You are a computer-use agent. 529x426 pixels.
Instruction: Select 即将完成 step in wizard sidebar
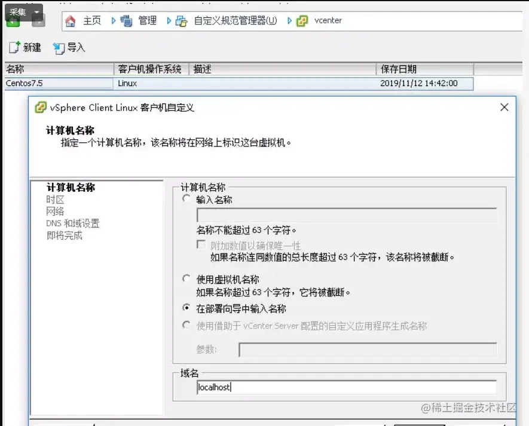point(64,235)
